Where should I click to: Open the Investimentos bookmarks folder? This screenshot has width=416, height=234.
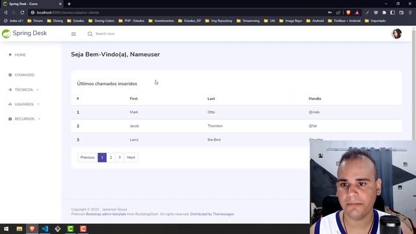click(x=161, y=21)
